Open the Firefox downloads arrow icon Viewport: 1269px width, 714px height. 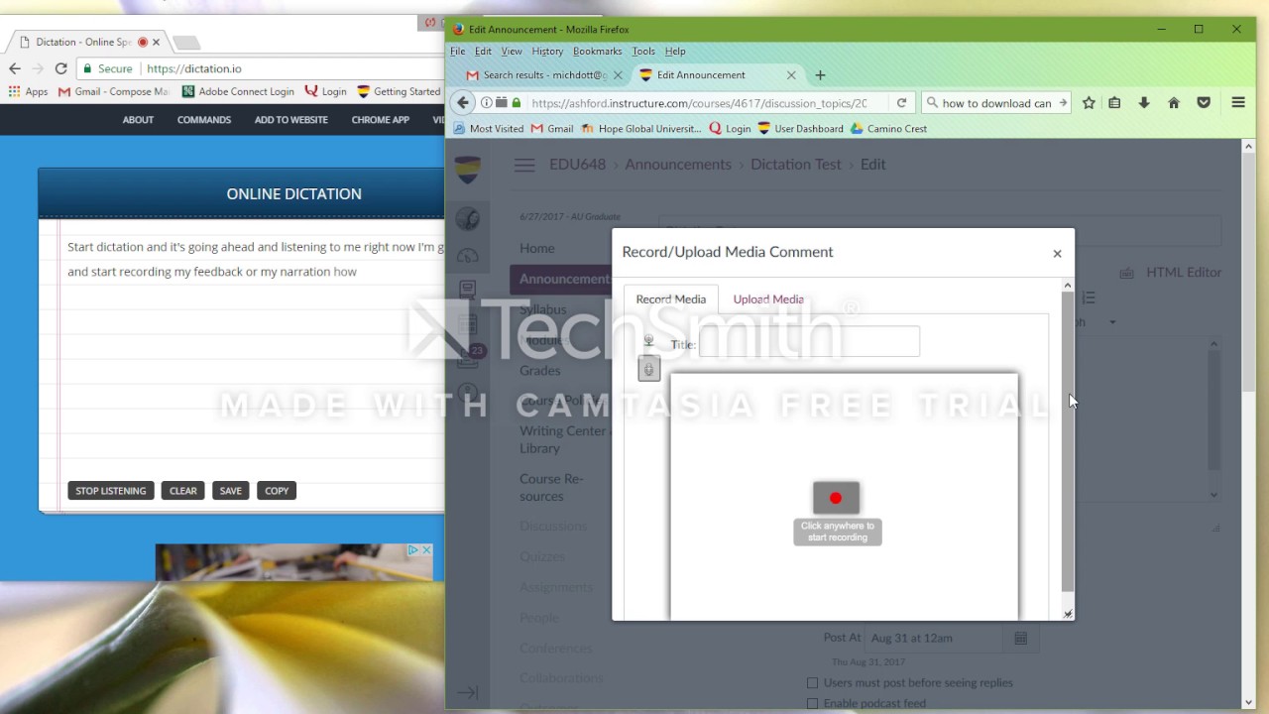[1144, 102]
